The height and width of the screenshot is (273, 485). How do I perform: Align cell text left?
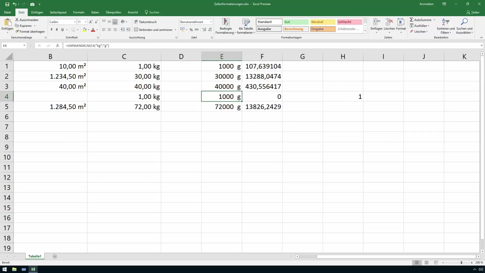104,30
